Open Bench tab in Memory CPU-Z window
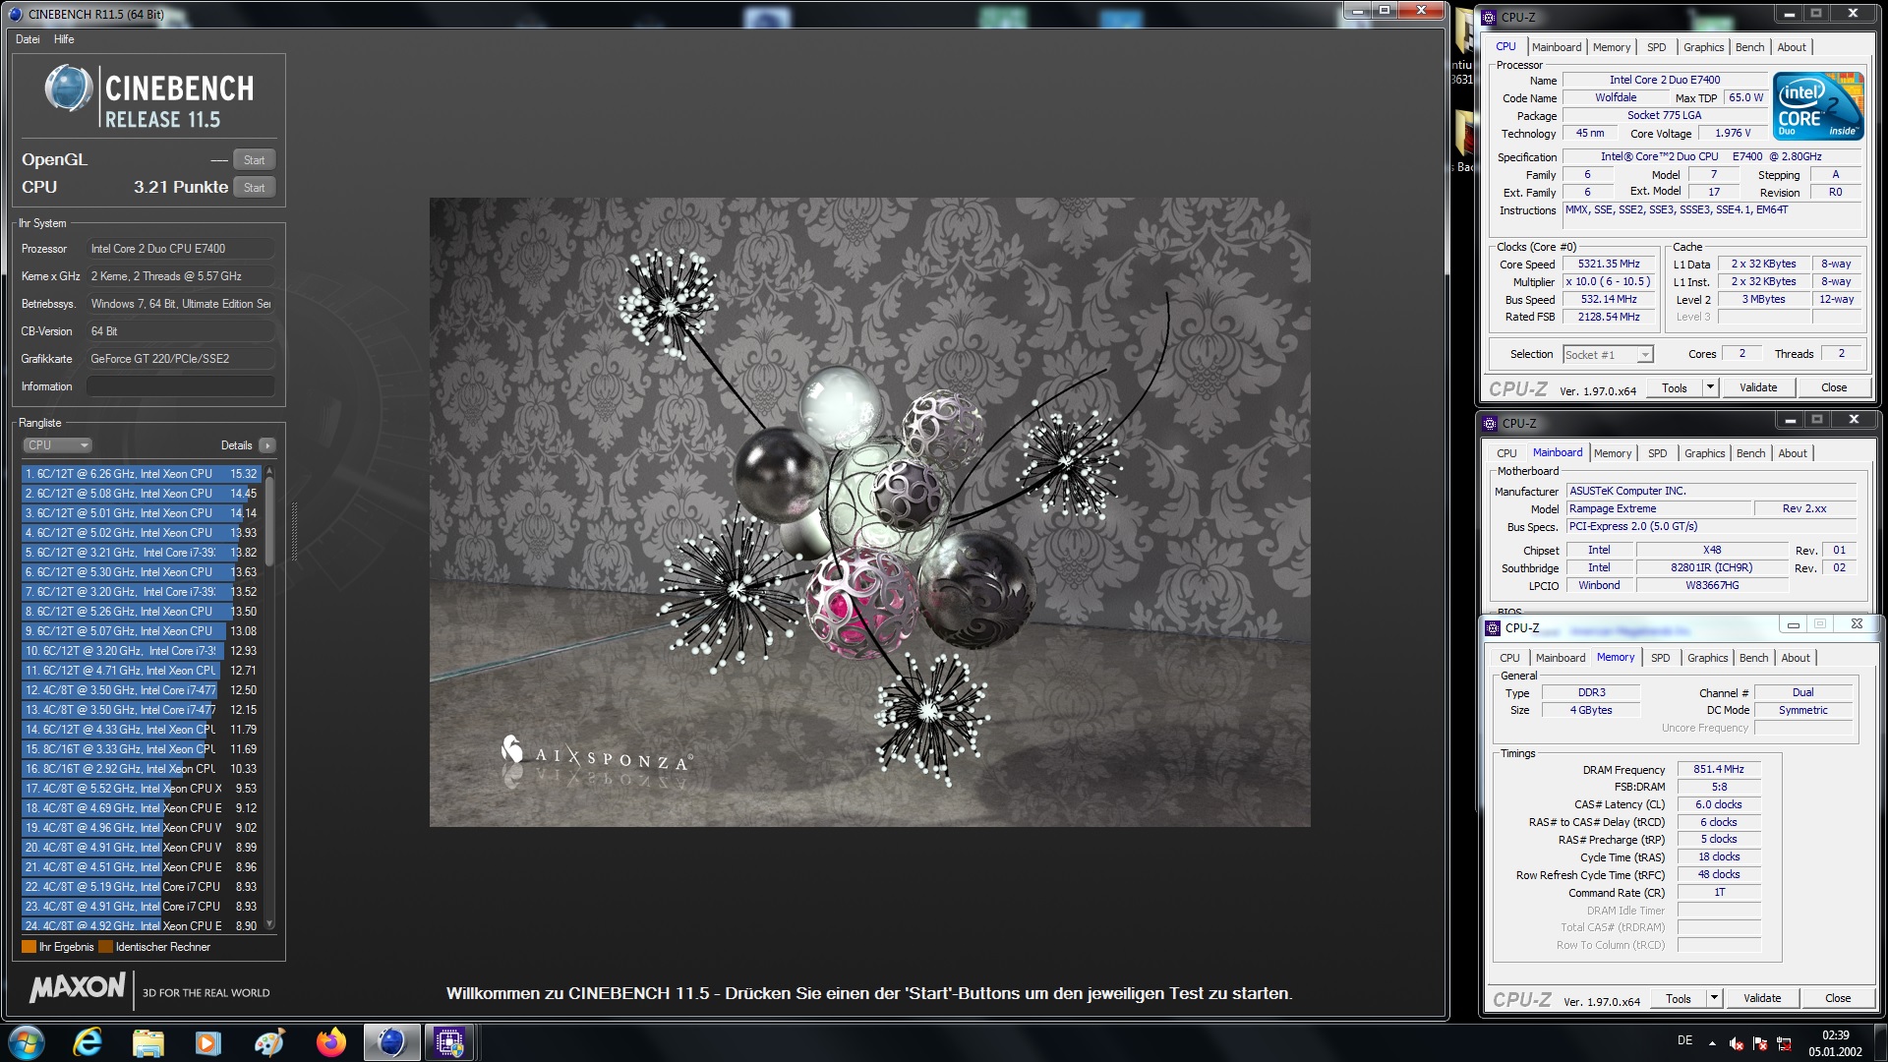Screen dimensions: 1888x1062 point(1753,658)
